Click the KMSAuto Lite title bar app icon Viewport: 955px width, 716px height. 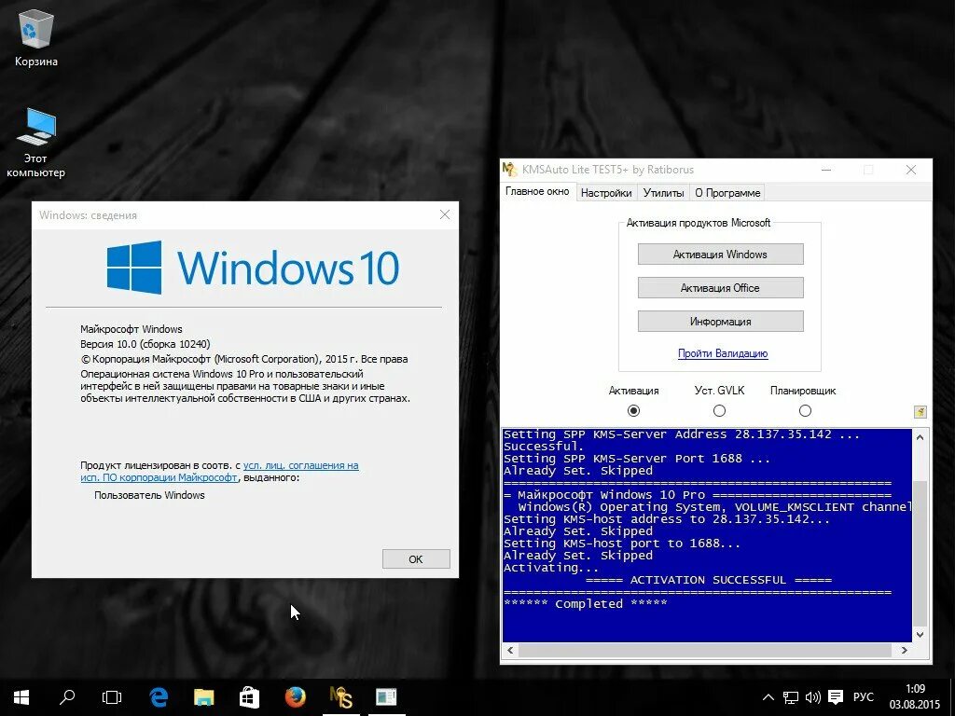pyautogui.click(x=509, y=170)
